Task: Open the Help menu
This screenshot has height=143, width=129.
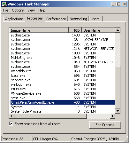Action: (x=42, y=10)
